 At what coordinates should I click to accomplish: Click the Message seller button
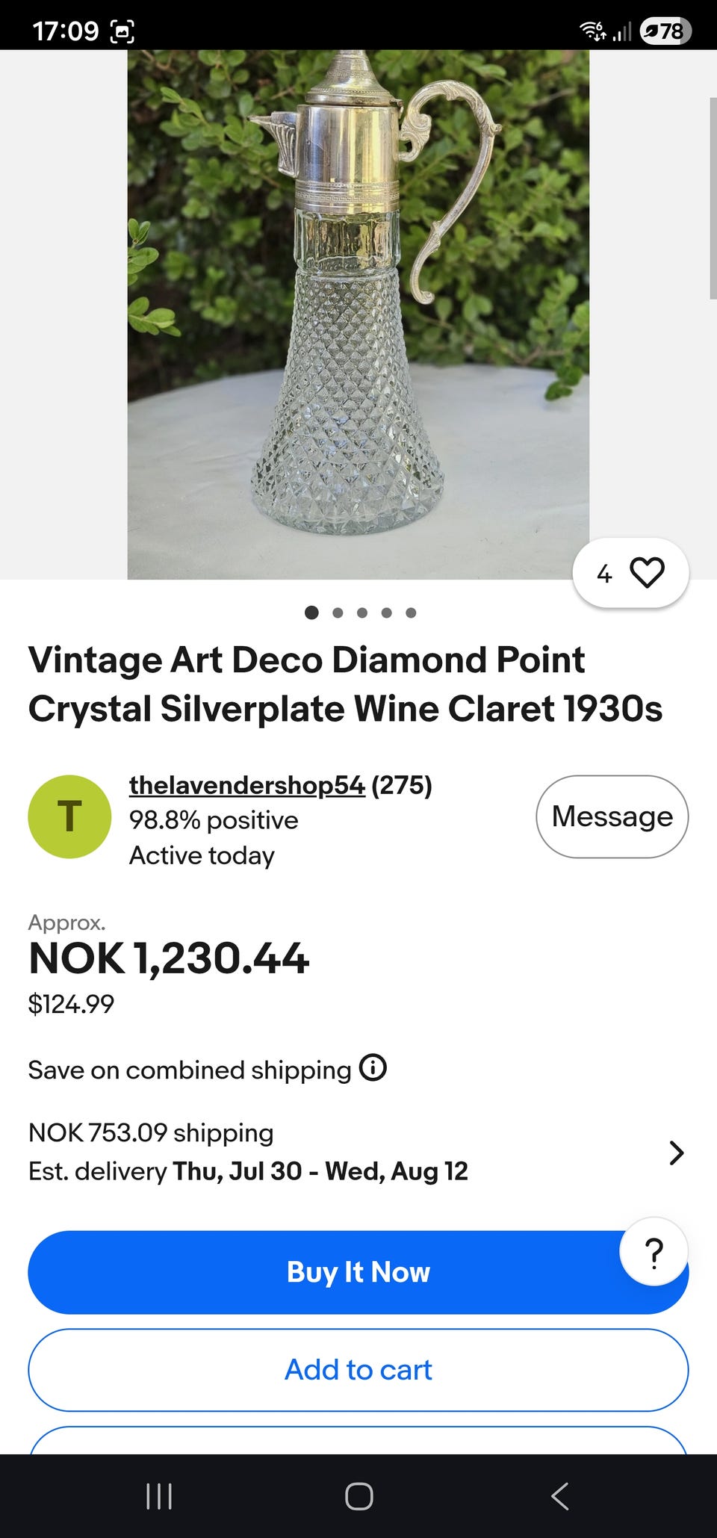612,816
